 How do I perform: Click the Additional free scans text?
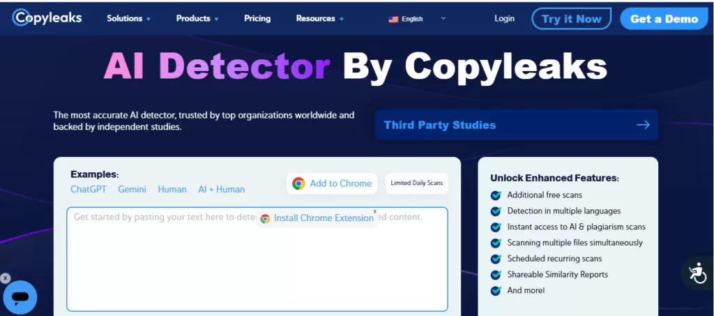pos(545,195)
